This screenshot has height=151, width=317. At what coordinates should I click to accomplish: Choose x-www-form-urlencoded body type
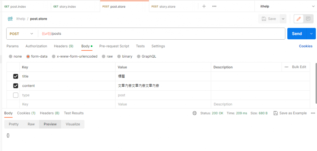pyautogui.click(x=54, y=56)
